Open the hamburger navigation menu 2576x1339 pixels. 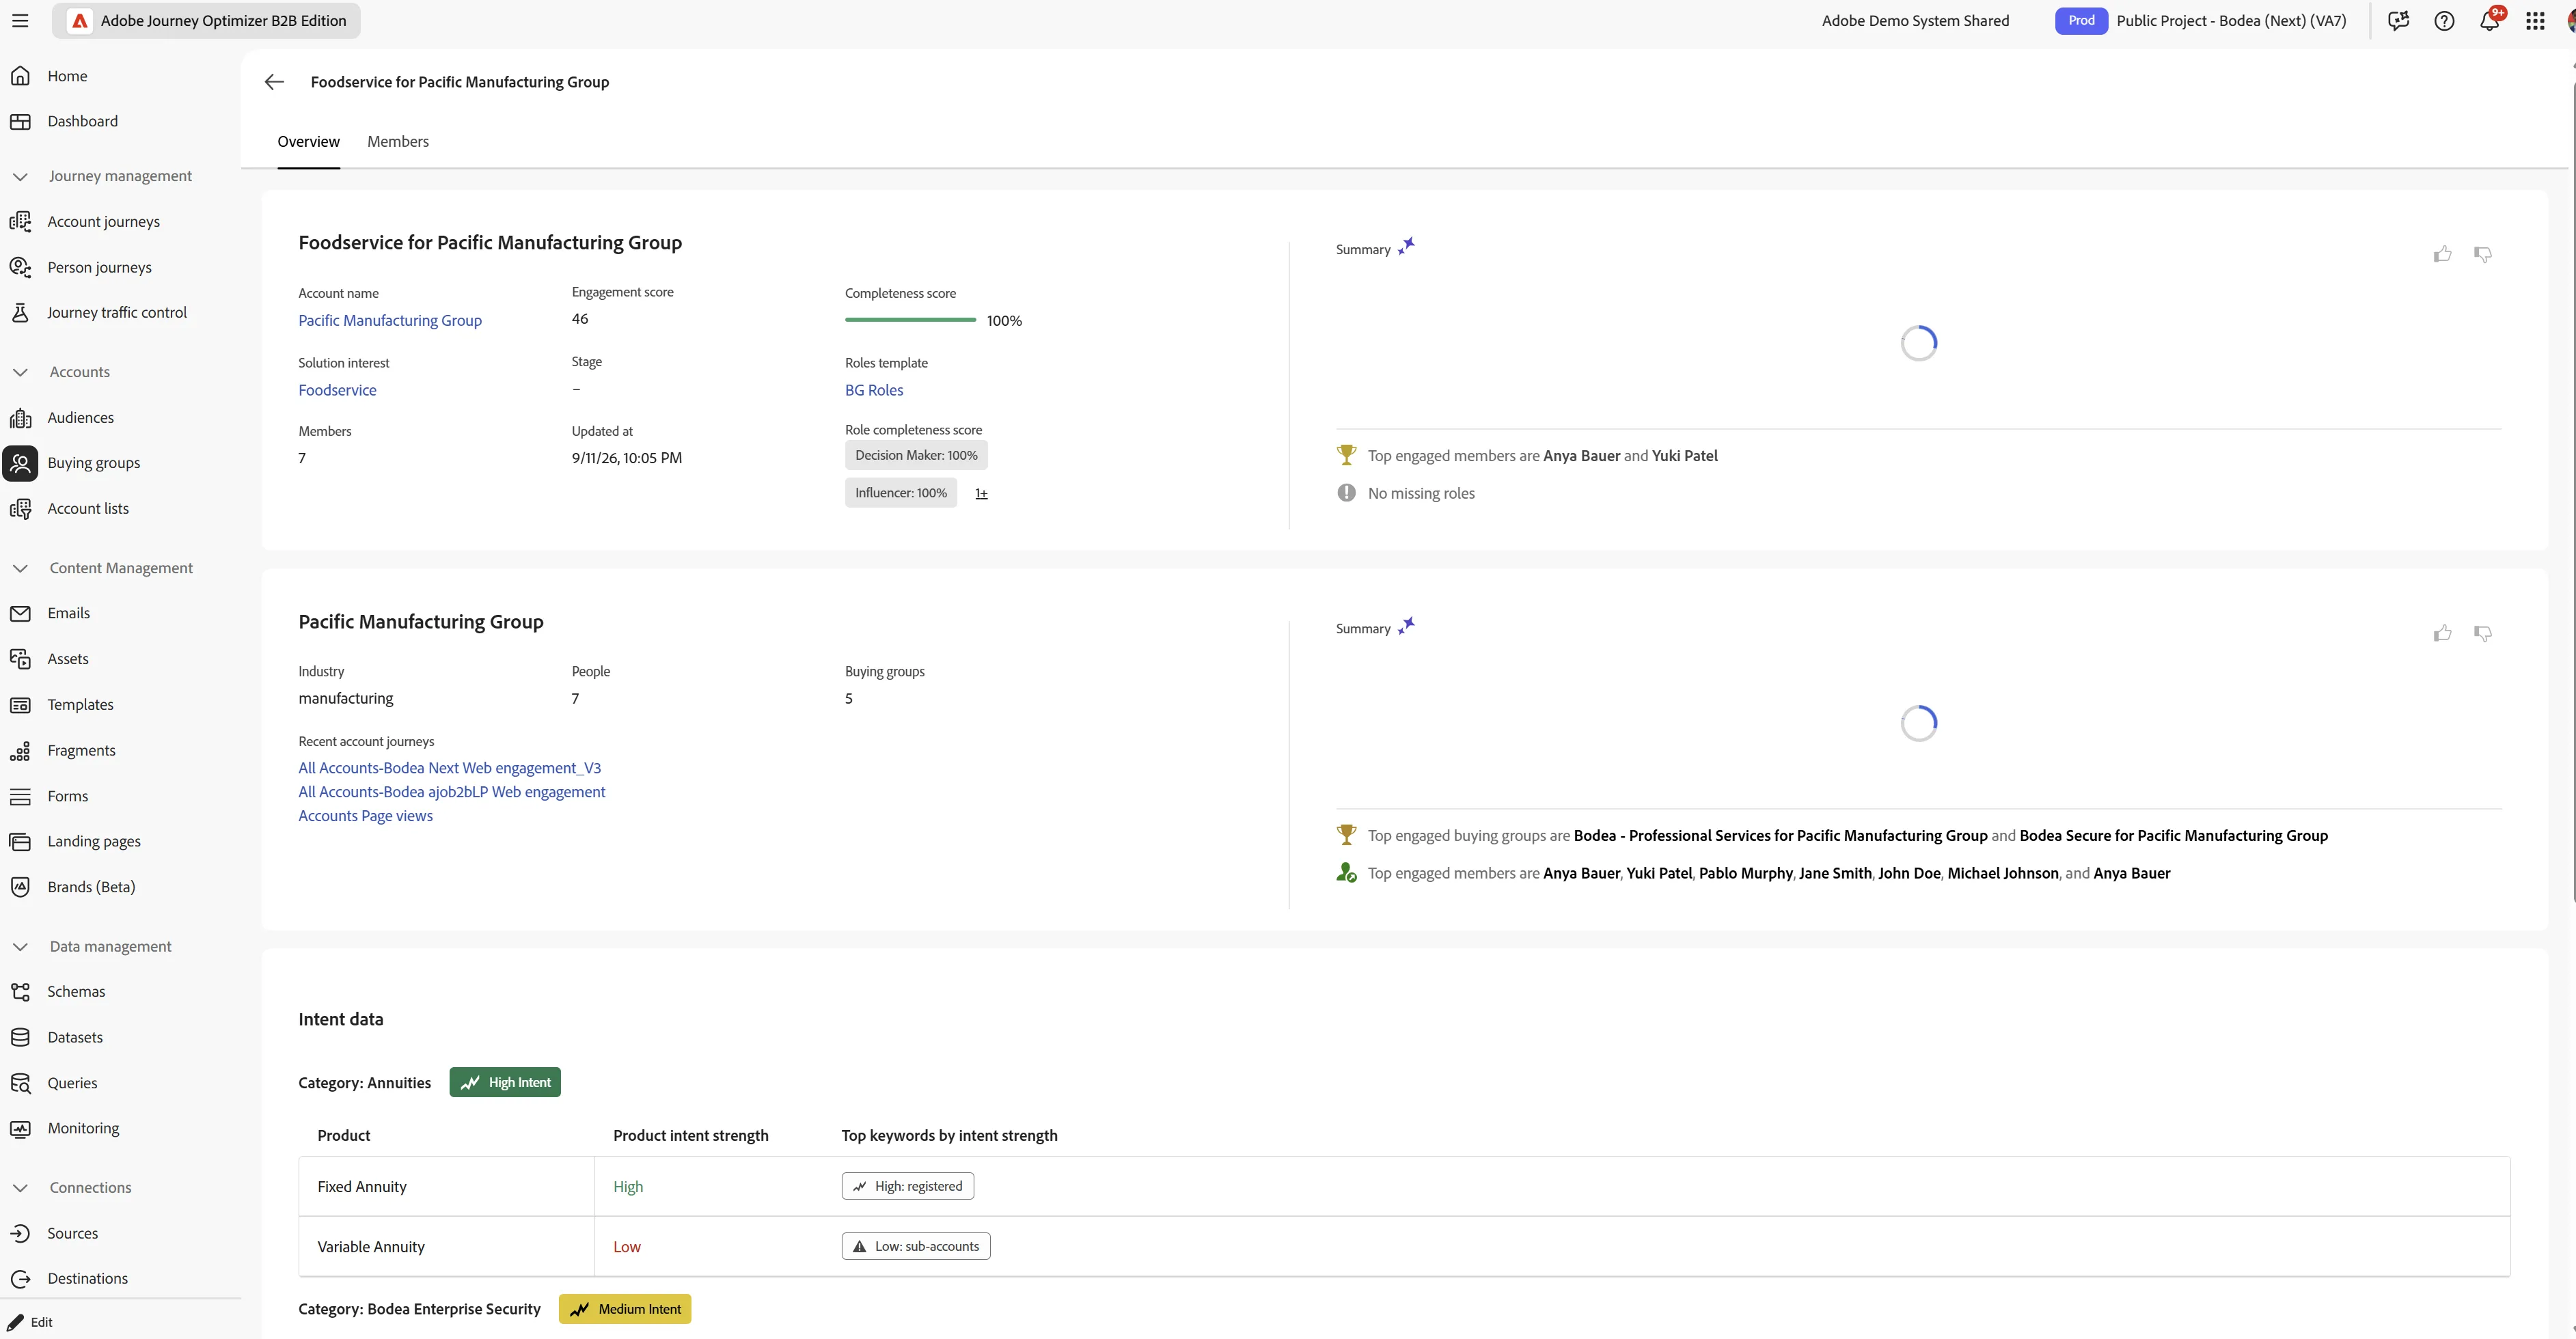20,20
